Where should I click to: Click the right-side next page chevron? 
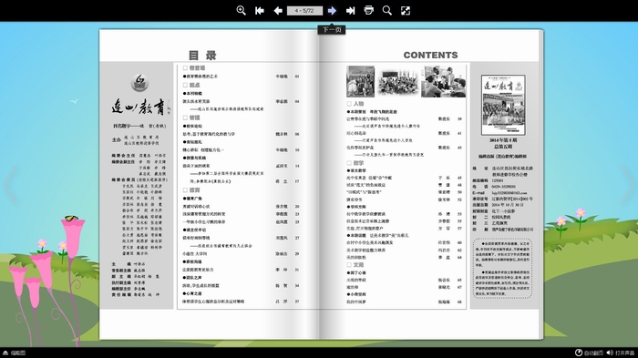click(628, 185)
